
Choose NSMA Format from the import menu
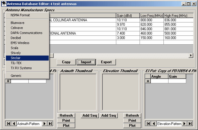27,15
